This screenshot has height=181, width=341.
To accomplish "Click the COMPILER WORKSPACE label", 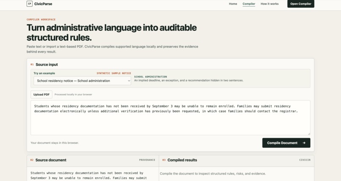I will [41, 19].
